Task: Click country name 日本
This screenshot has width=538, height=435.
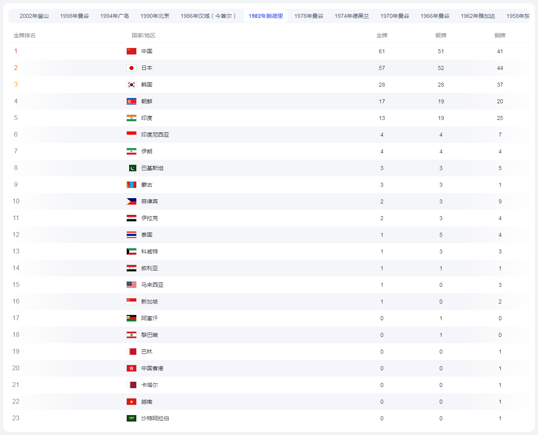Action: tap(147, 68)
